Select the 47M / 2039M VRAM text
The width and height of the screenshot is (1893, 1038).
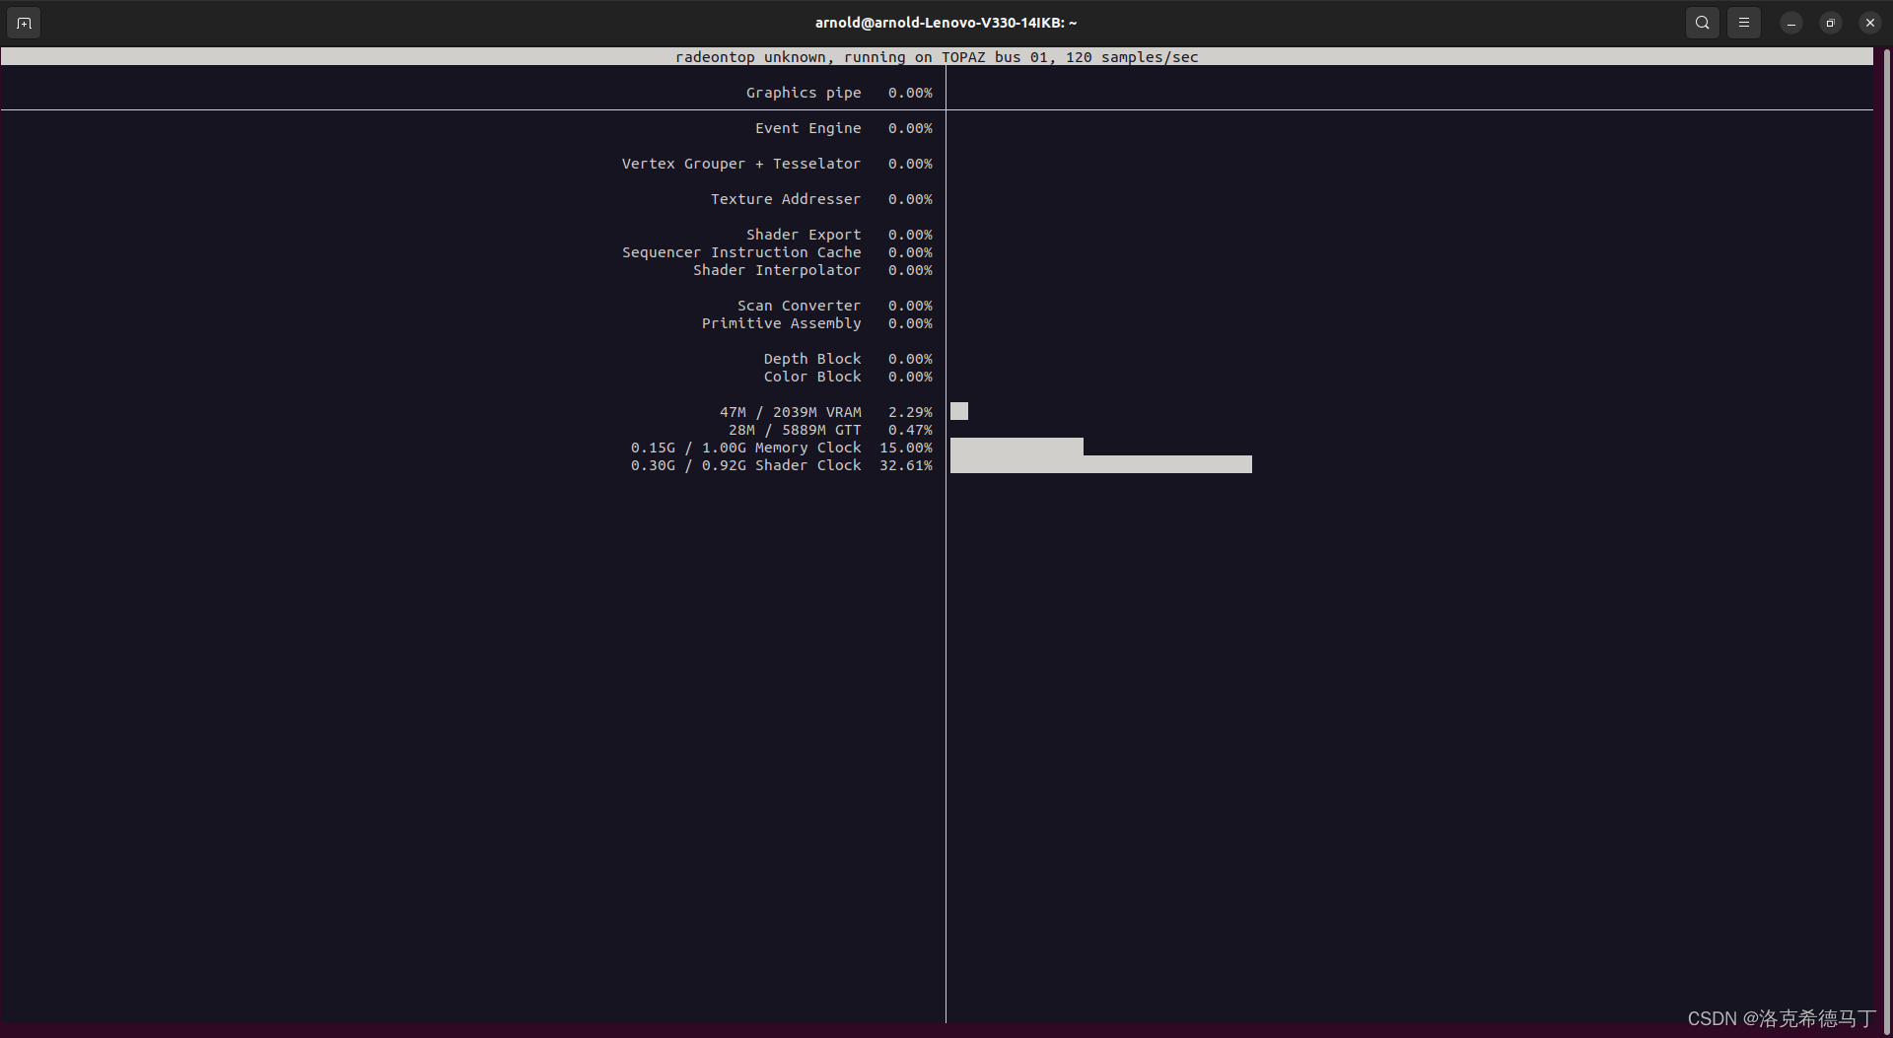point(791,412)
